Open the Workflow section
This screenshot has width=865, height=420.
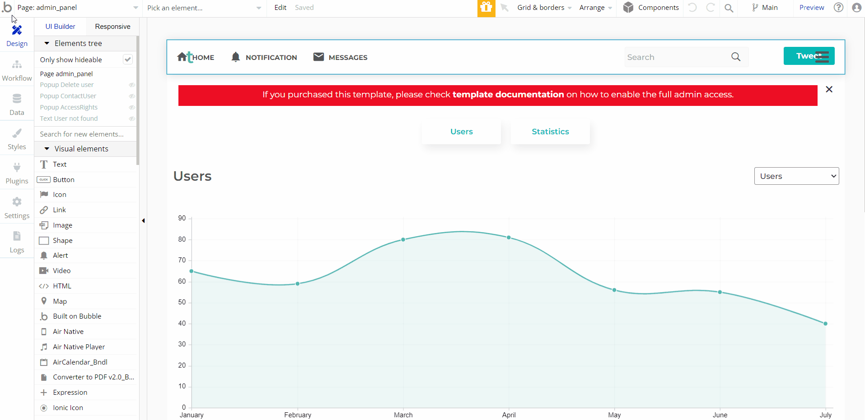17,71
